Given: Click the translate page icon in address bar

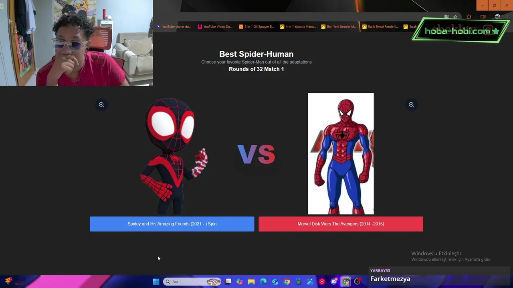Looking at the screenshot, I should [446, 17].
